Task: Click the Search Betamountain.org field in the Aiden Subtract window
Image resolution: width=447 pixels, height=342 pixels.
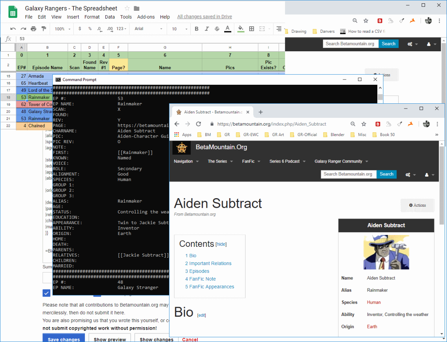Action: point(349,174)
